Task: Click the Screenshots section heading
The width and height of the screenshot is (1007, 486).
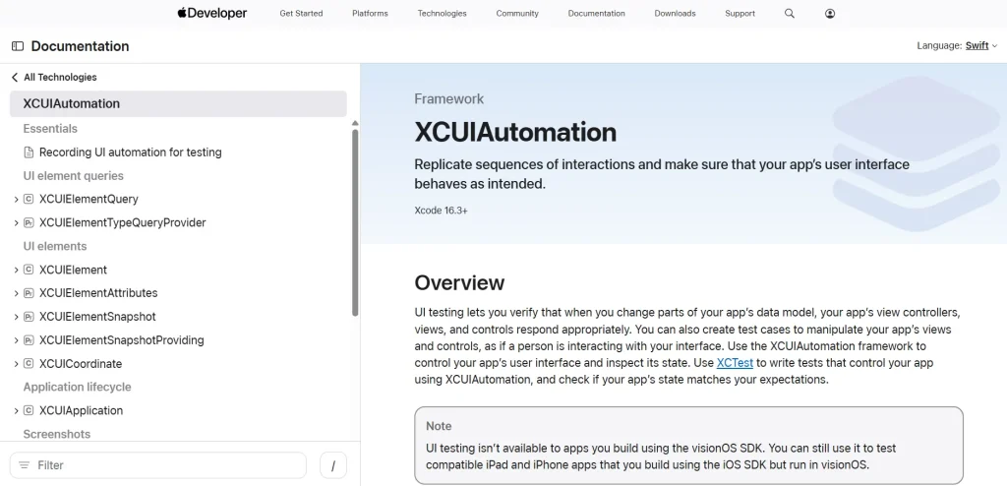Action: 56,434
